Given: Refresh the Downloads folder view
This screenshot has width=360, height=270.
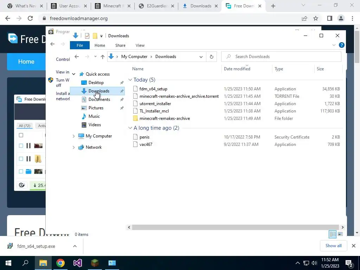Looking at the screenshot, I should [x=211, y=57].
